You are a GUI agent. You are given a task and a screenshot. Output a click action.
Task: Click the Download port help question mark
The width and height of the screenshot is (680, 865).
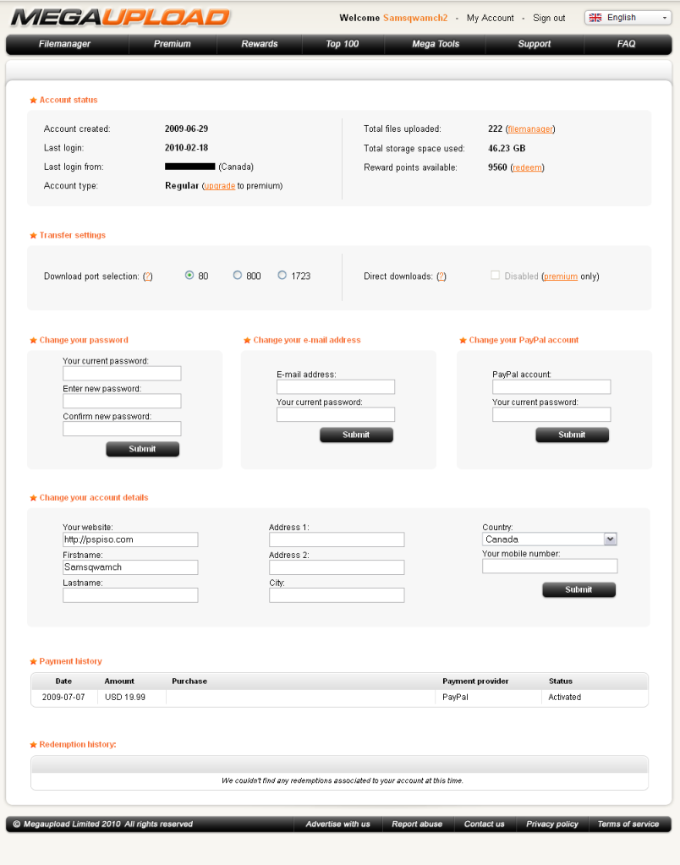pyautogui.click(x=148, y=276)
